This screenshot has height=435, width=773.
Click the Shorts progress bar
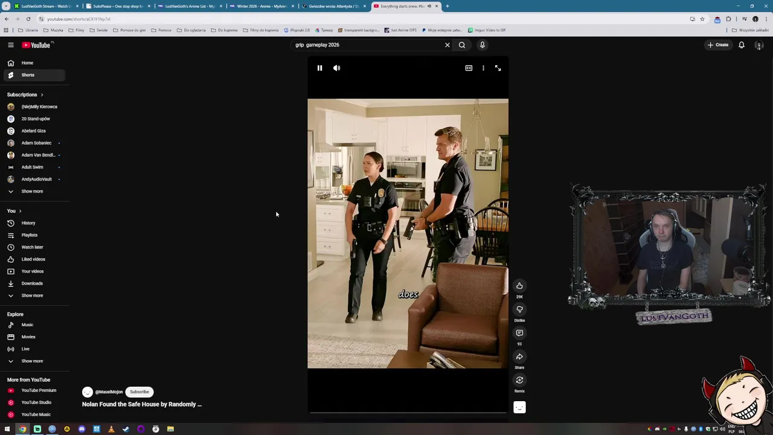click(x=408, y=413)
